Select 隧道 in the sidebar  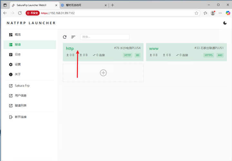[x=18, y=45]
